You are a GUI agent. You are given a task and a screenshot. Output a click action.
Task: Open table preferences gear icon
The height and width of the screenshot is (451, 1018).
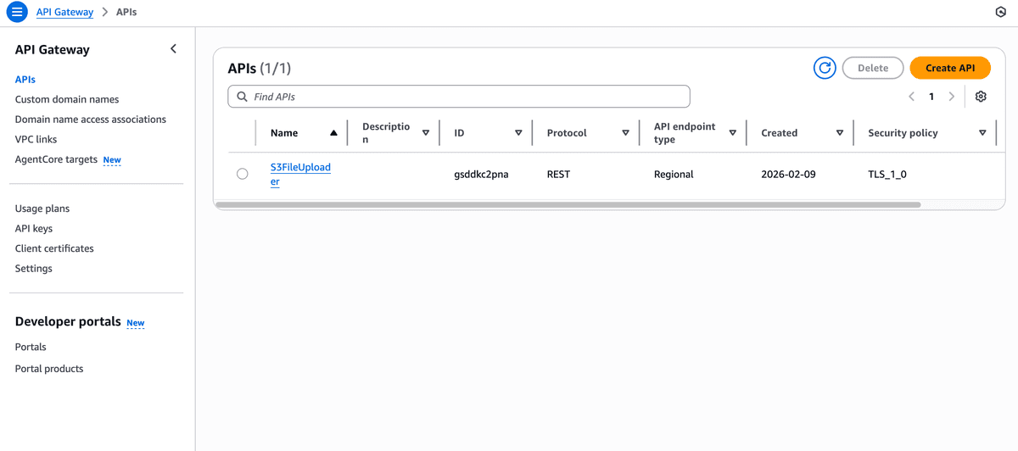click(x=981, y=97)
